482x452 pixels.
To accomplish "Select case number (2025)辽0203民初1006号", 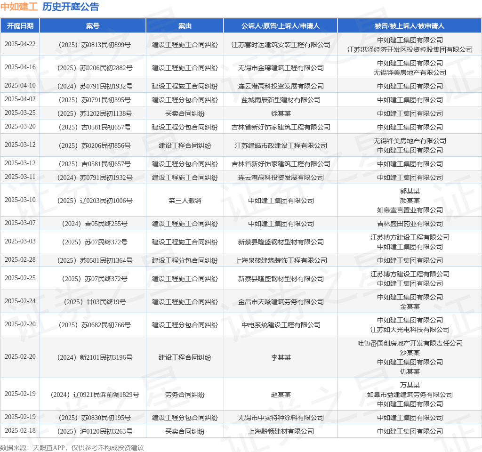I will 95,201.
